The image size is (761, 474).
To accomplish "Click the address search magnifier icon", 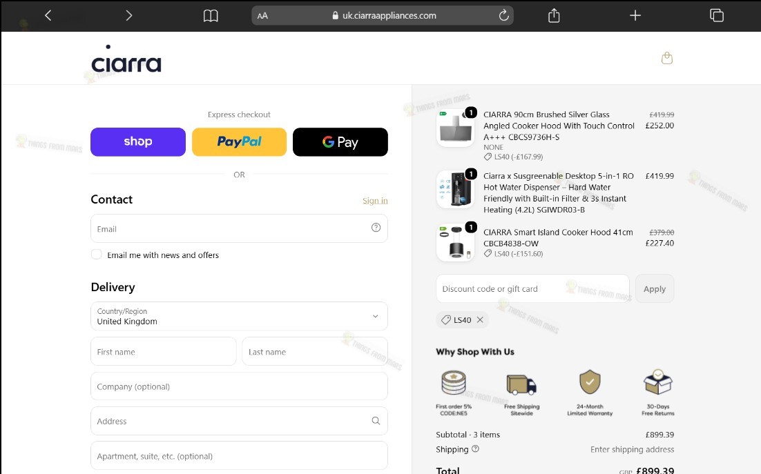I will [x=376, y=421].
